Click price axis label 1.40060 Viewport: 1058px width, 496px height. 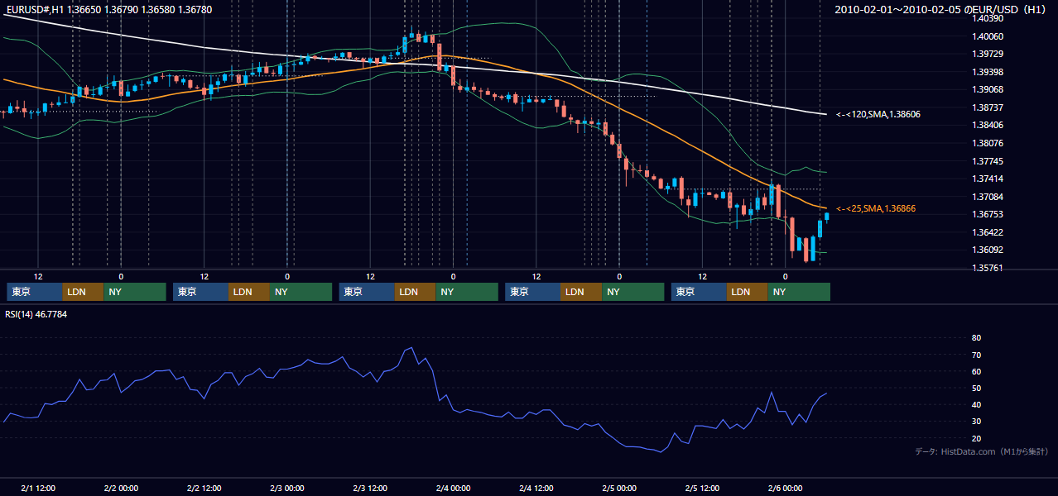(987, 36)
